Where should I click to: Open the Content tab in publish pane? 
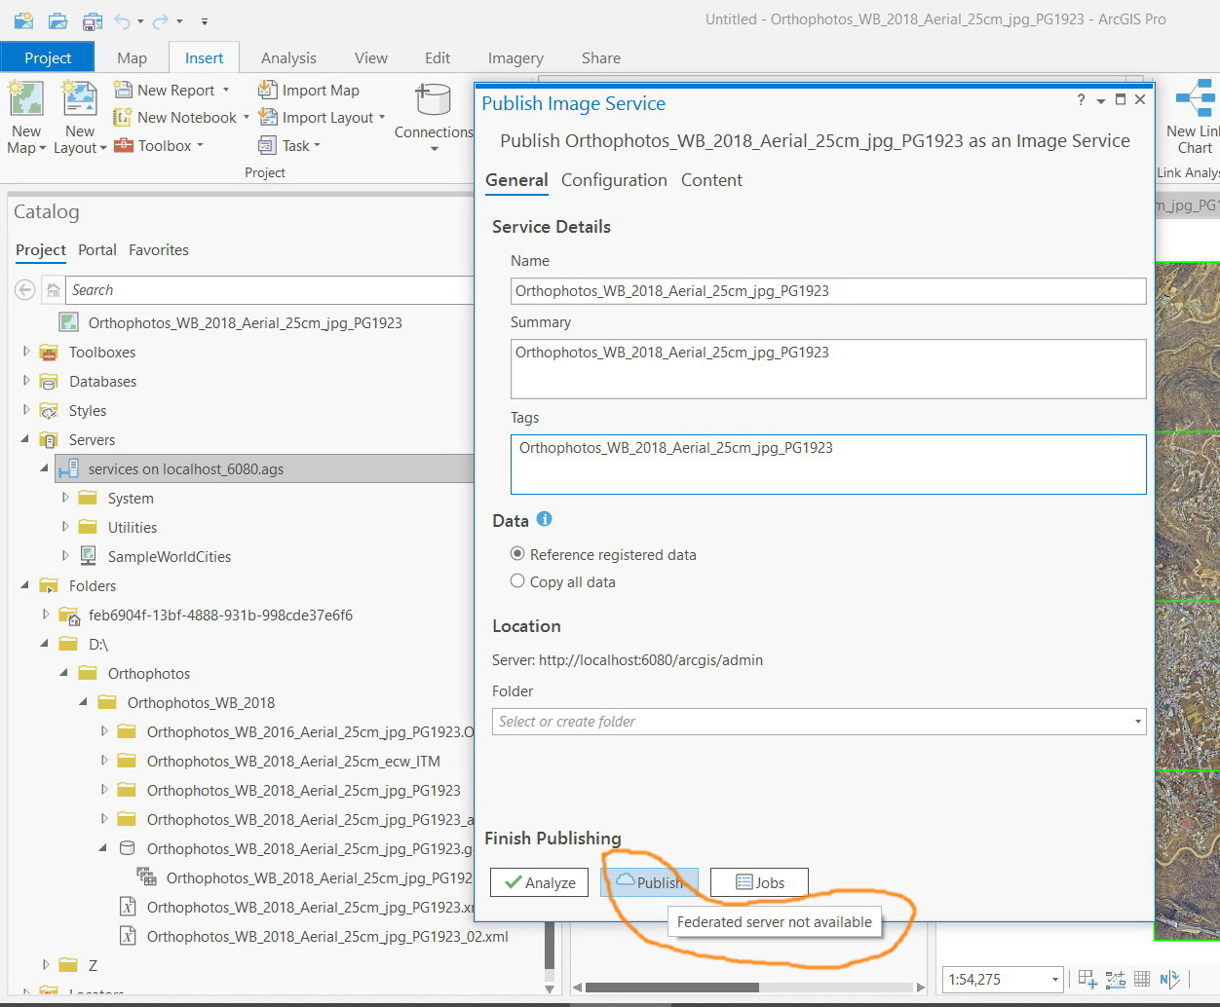(x=711, y=180)
